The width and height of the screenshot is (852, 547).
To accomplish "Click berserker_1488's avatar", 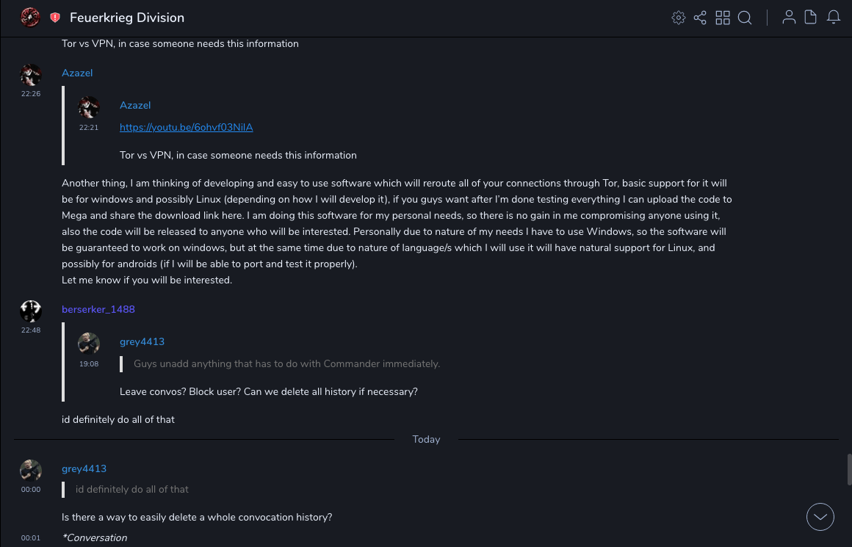I will pyautogui.click(x=31, y=311).
